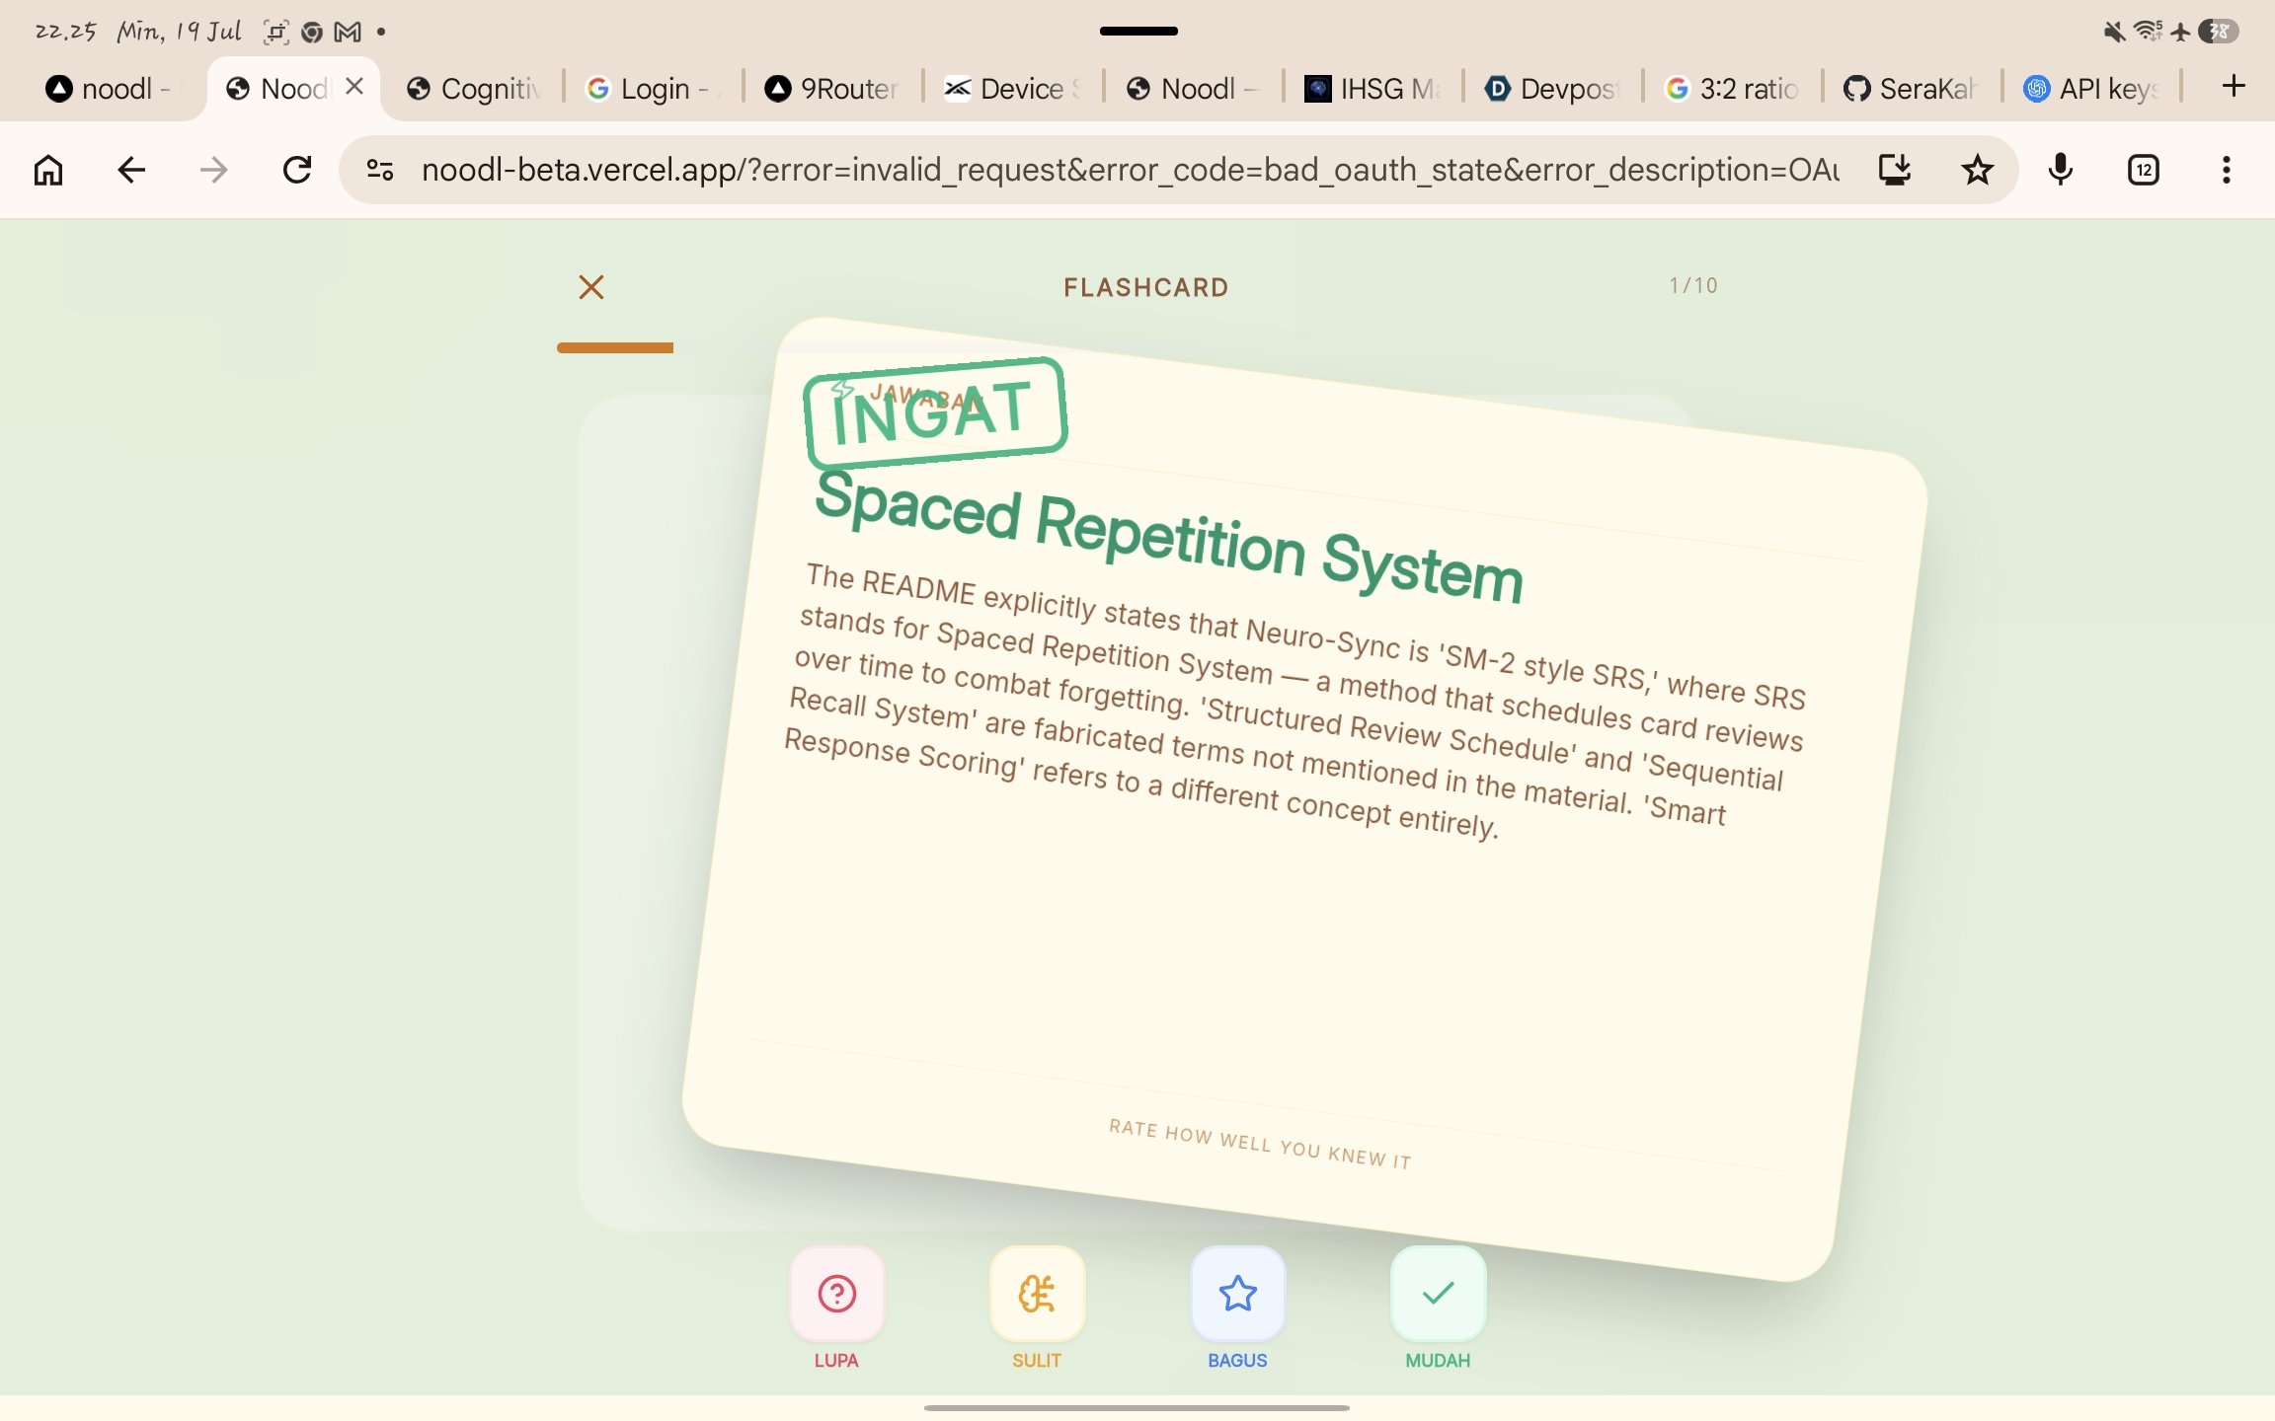Image resolution: width=2275 pixels, height=1421 pixels.
Task: Tap the Wi-Fi icon in status bar
Action: tap(2148, 32)
